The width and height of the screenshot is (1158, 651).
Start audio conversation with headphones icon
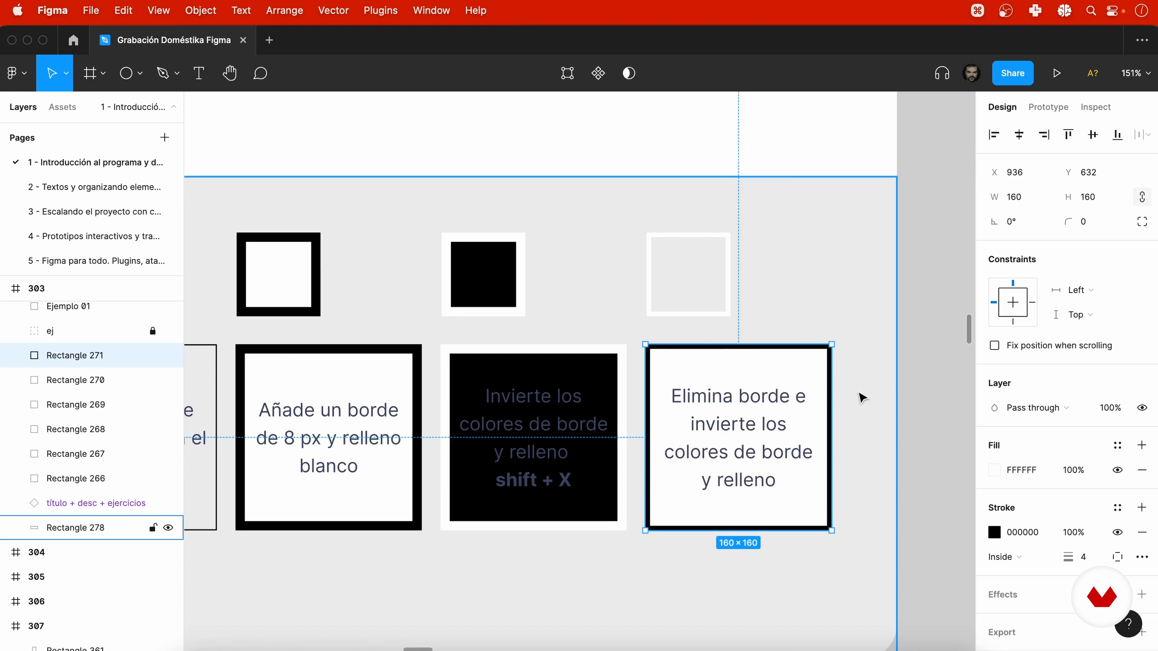coord(942,73)
